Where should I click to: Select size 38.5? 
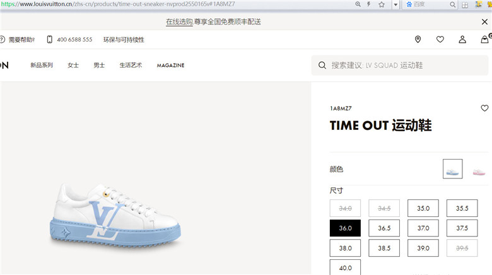(x=384, y=248)
